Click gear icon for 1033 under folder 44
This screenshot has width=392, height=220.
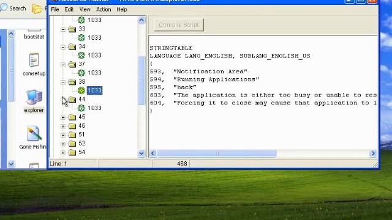[x=81, y=108]
